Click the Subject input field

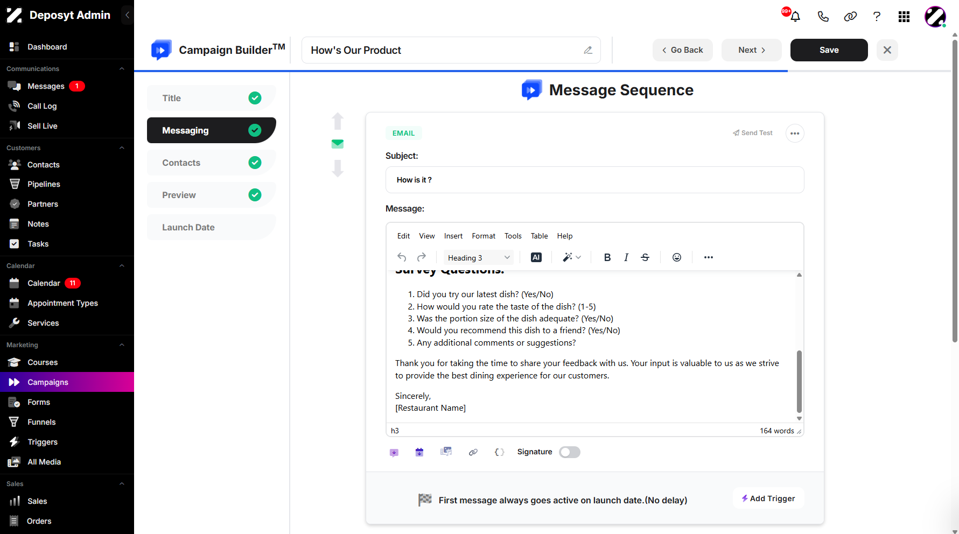pos(595,180)
